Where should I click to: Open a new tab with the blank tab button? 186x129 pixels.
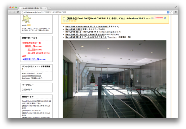(x=49, y=8)
